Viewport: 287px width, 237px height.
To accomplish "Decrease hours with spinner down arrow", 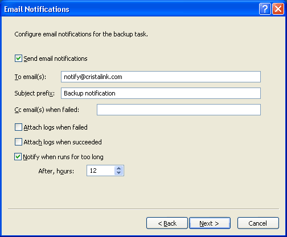I will 119,173.
